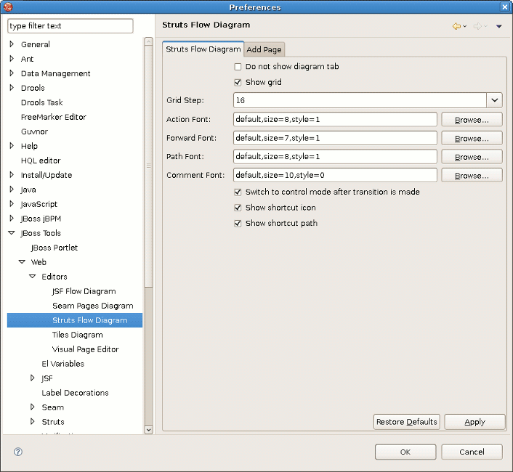The width and height of the screenshot is (513, 472).
Task: Expand the Seam preferences node
Action: (32, 407)
